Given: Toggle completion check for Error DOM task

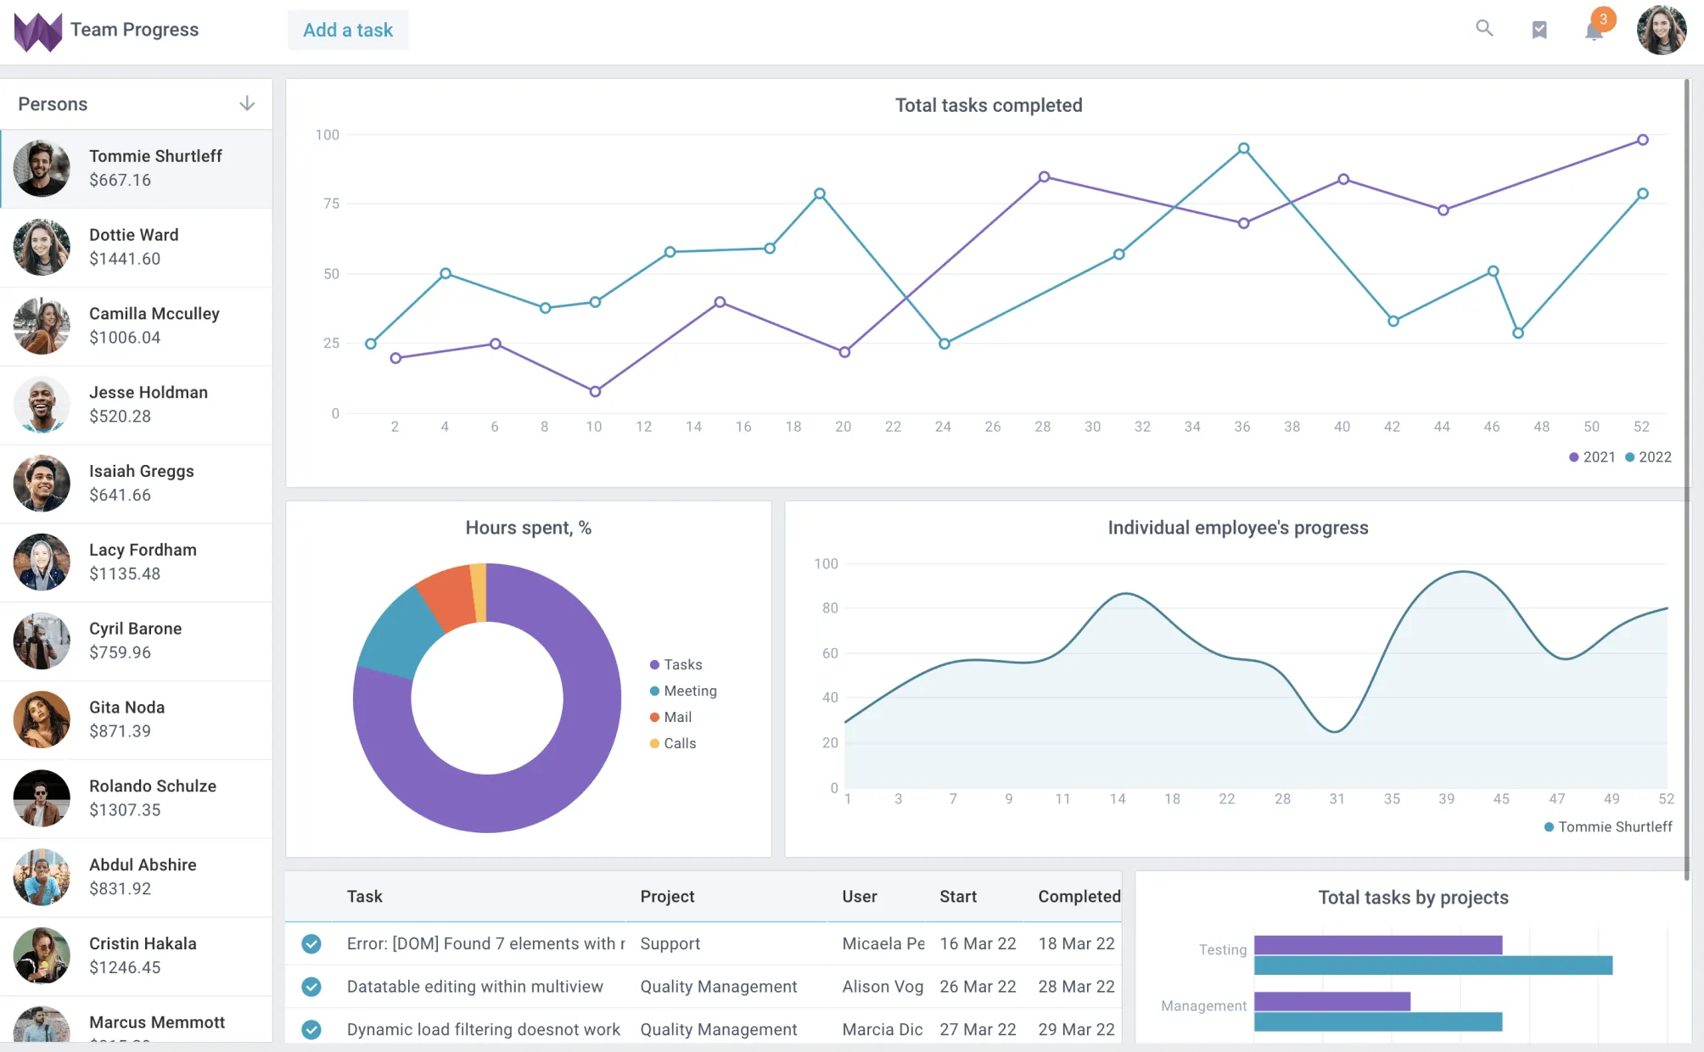Looking at the screenshot, I should [x=311, y=943].
